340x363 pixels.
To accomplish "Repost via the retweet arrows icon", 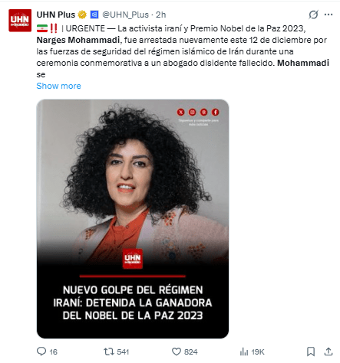I will pos(108,352).
